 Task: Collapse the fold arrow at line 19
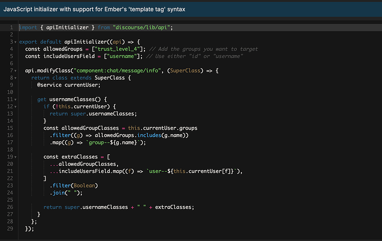click(x=16, y=157)
